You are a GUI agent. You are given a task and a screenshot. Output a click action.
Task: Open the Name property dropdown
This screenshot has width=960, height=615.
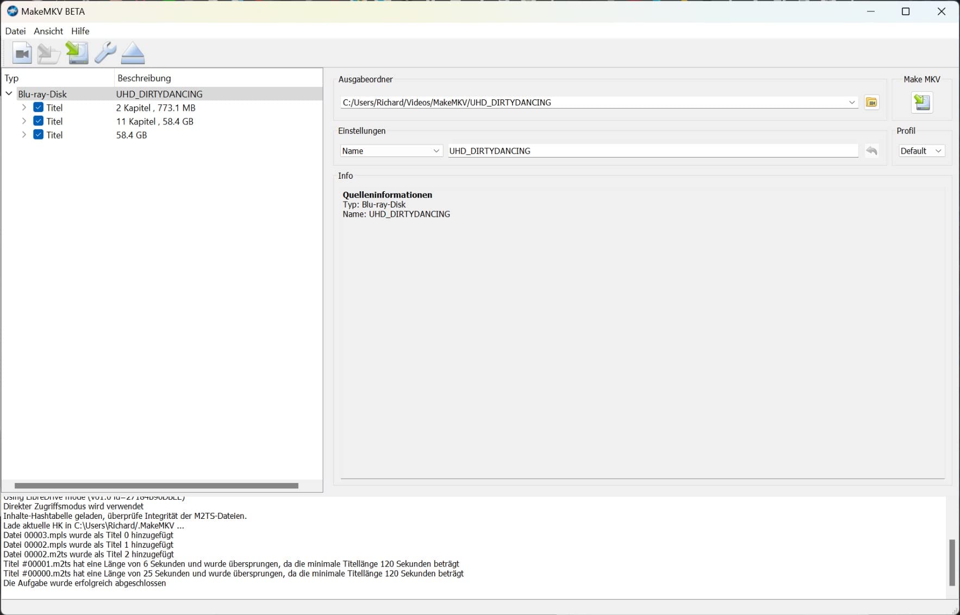[391, 151]
